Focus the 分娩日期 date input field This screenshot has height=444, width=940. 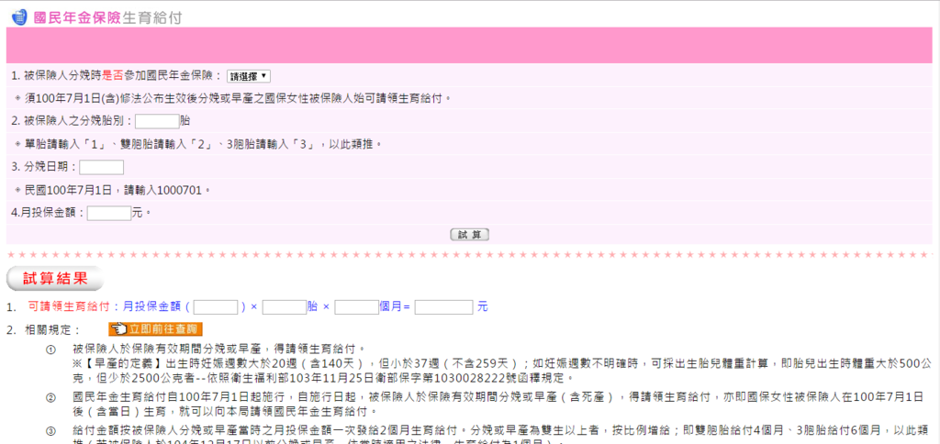pyautogui.click(x=101, y=167)
